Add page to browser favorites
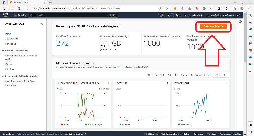The height and width of the screenshot is (136, 254). 167,8
